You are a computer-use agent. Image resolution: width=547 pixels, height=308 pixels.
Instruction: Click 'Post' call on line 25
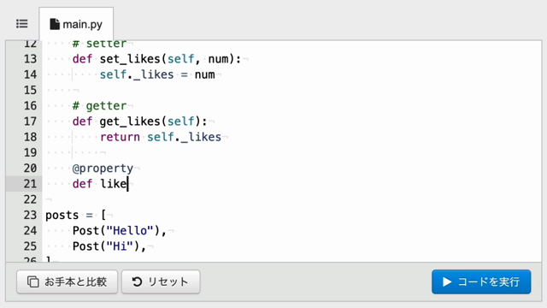pos(85,246)
